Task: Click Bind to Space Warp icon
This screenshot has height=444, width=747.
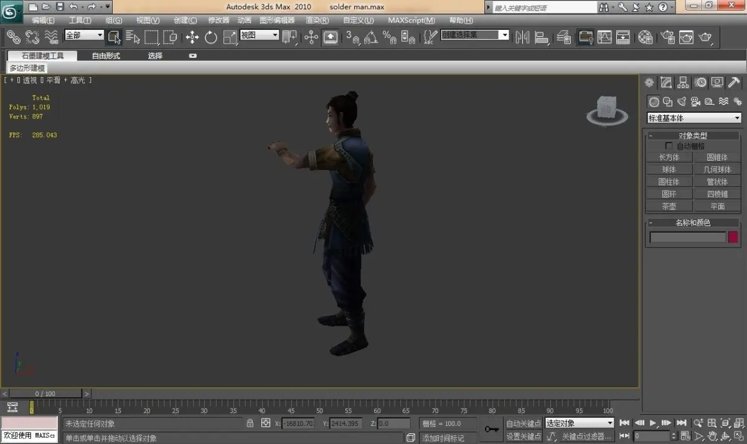Action: point(52,37)
